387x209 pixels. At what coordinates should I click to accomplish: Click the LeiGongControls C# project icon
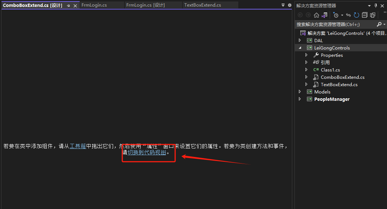(309, 48)
